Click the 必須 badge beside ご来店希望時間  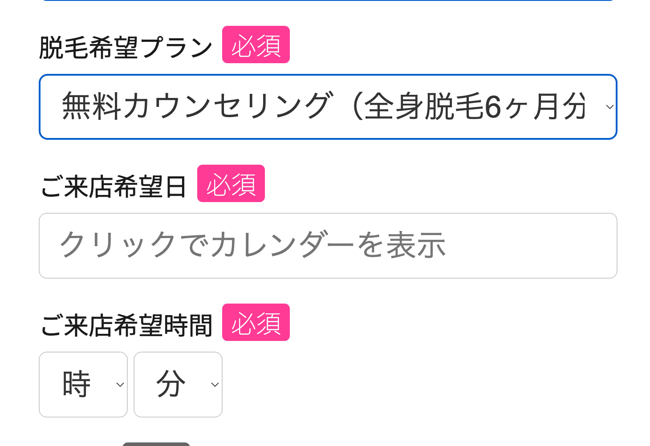click(256, 323)
